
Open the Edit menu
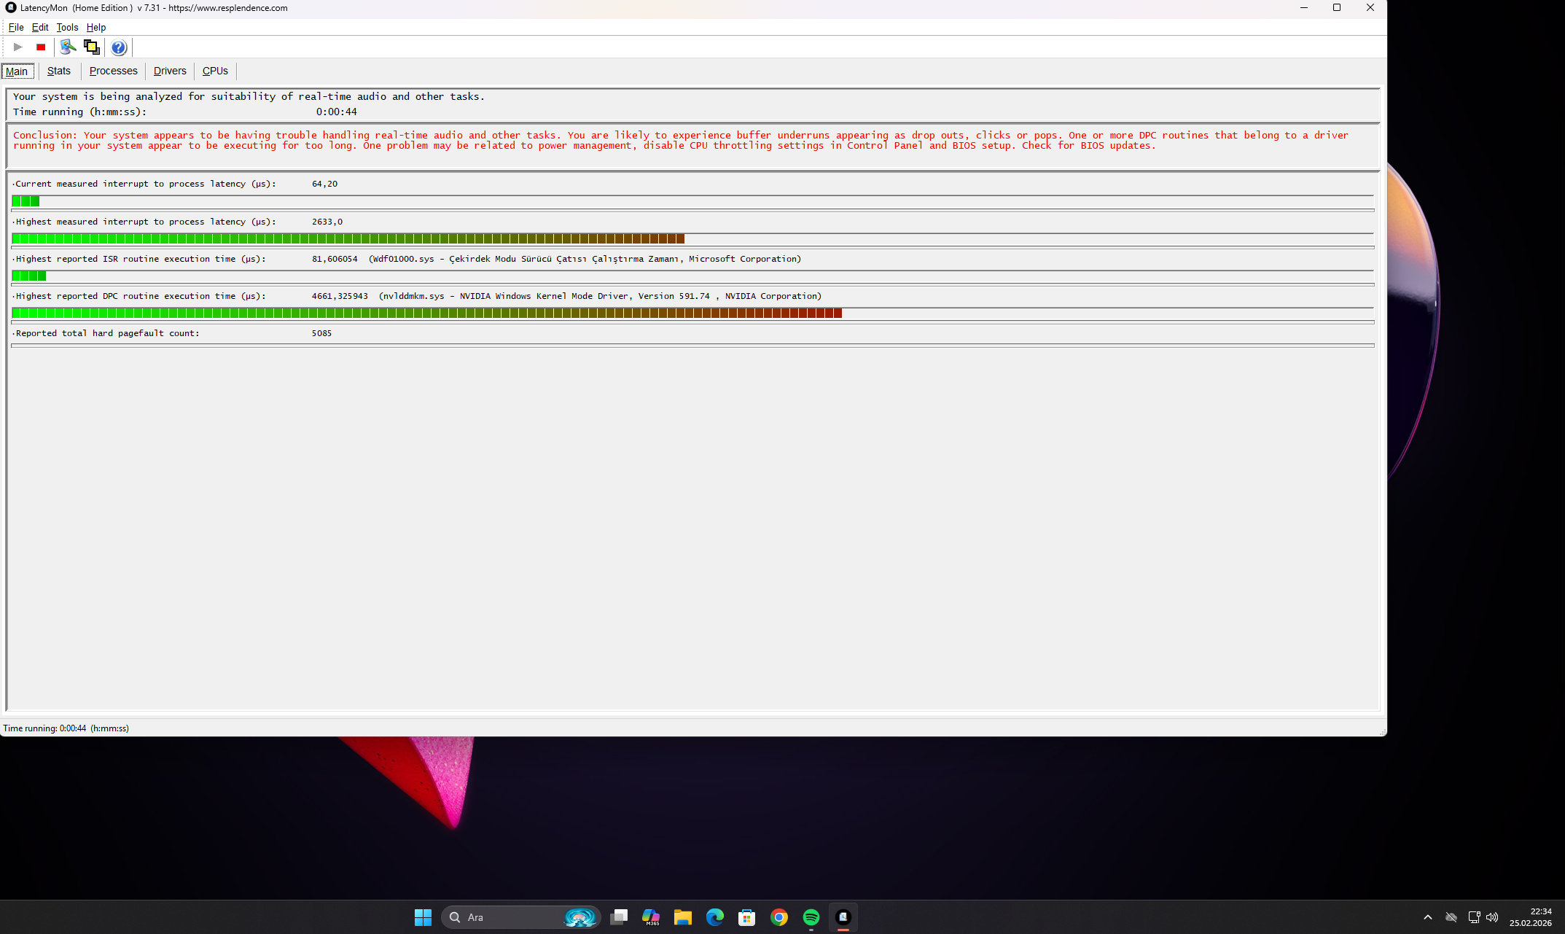click(40, 27)
